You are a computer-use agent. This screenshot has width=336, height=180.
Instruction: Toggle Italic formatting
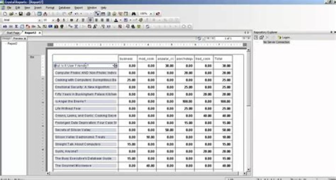click(77, 20)
